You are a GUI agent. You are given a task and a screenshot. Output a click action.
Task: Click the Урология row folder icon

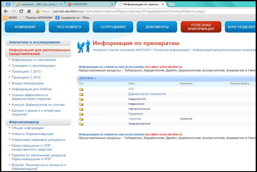[81, 119]
